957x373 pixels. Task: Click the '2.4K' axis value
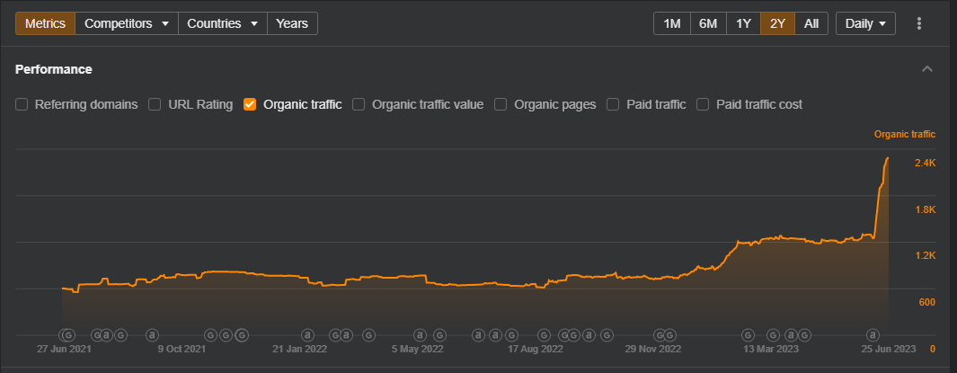[x=926, y=163]
